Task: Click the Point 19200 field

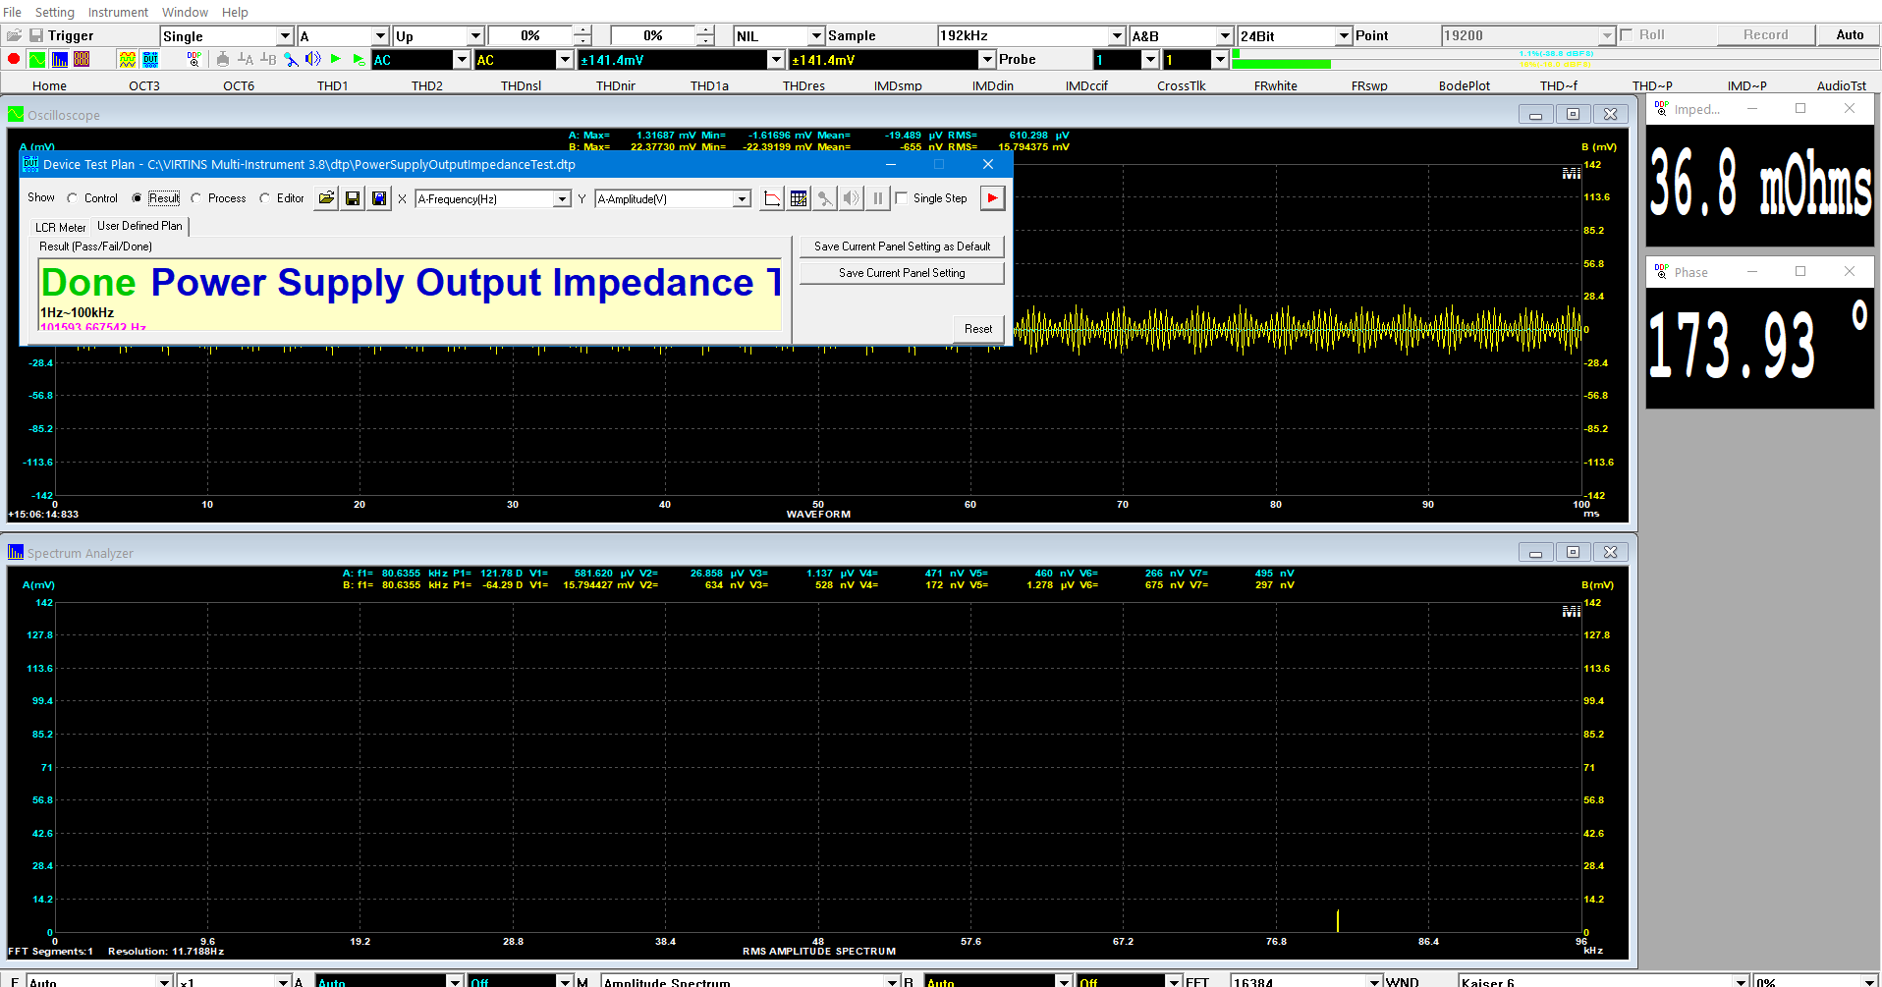Action: coord(1527,35)
